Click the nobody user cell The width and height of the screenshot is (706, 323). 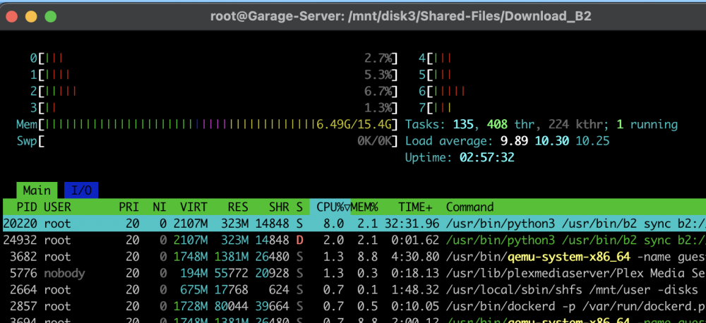pyautogui.click(x=64, y=273)
